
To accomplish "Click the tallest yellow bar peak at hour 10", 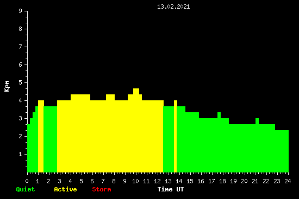I will 136,91.
